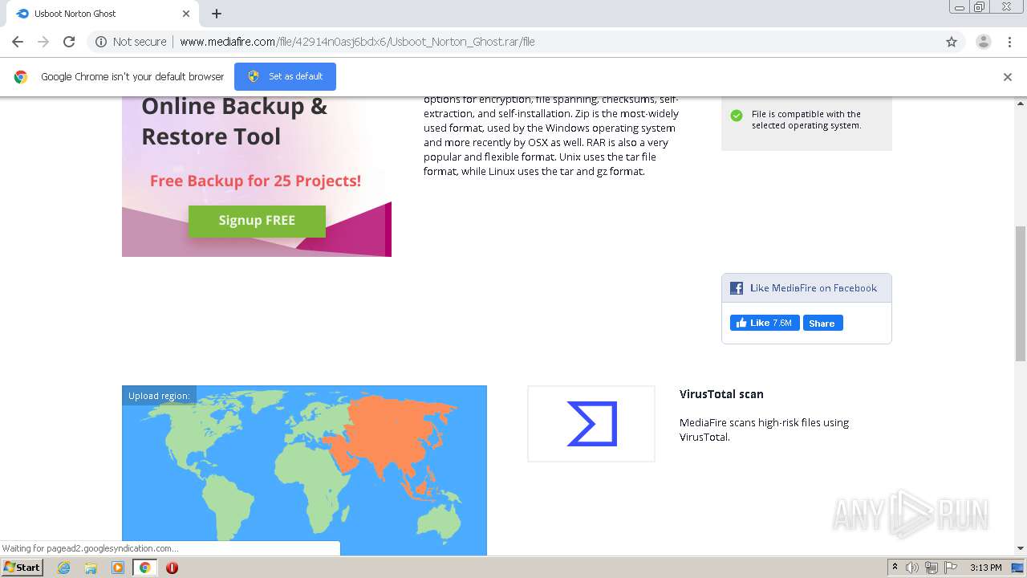Open Windows Explorer folder from the taskbar
Viewport: 1027px width, 578px height.
(x=91, y=568)
